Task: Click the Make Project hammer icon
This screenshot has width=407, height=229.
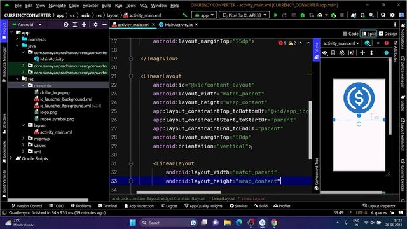Action: (x=185, y=15)
